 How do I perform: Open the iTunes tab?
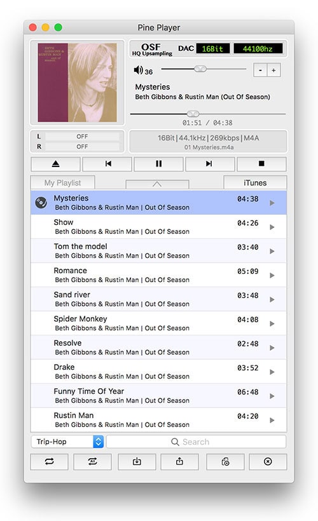pos(255,183)
